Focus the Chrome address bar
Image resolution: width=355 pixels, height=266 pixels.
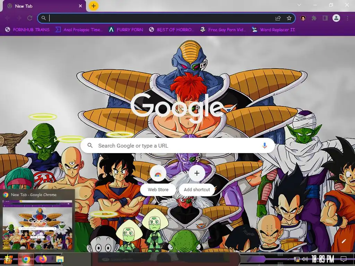tap(166, 18)
